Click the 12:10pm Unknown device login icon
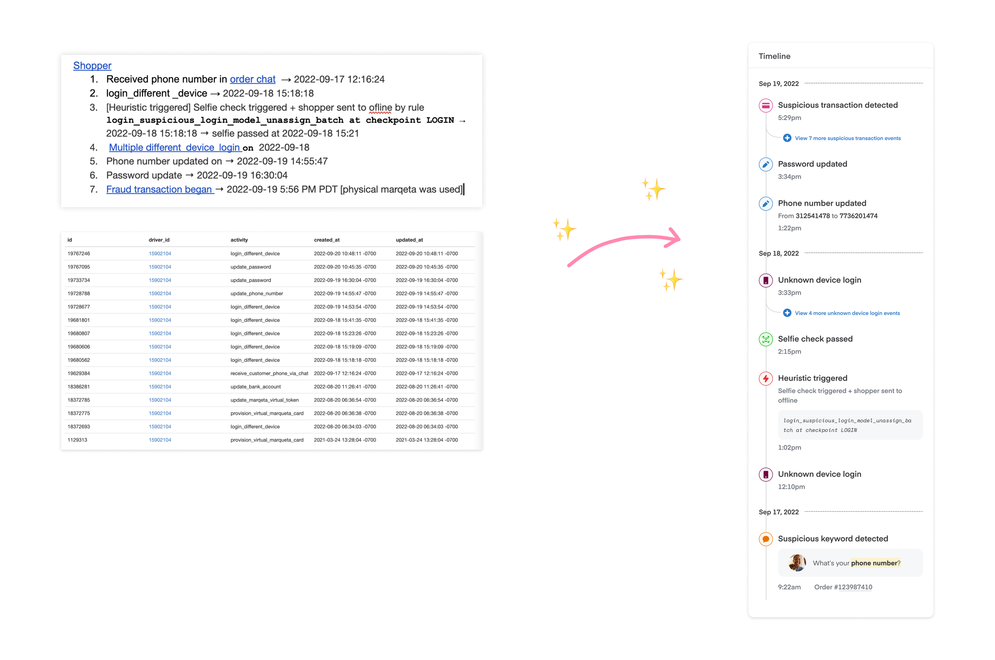The width and height of the screenshot is (995, 660). click(765, 474)
